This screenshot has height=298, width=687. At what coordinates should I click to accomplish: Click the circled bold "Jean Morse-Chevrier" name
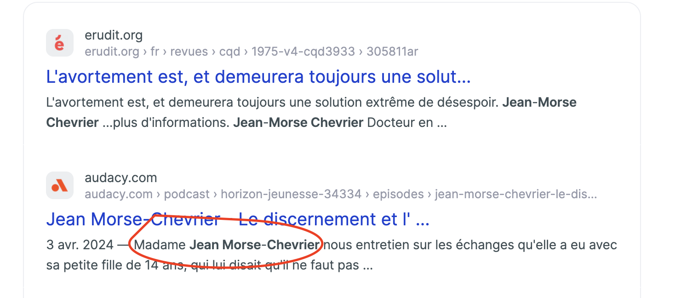point(254,245)
